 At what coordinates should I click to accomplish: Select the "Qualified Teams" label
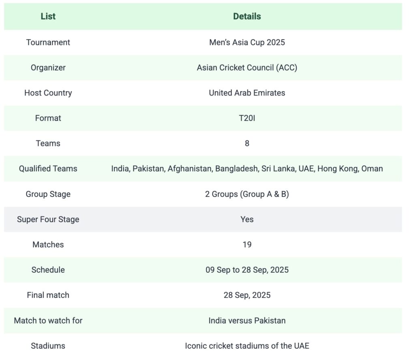point(48,169)
